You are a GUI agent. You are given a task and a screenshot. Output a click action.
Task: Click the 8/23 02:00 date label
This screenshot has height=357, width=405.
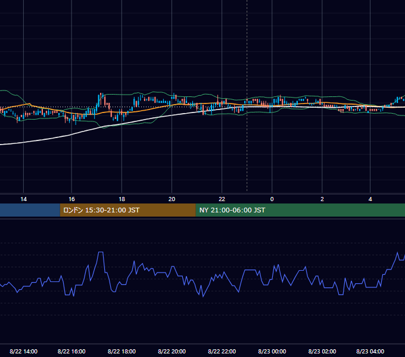(x=322, y=351)
